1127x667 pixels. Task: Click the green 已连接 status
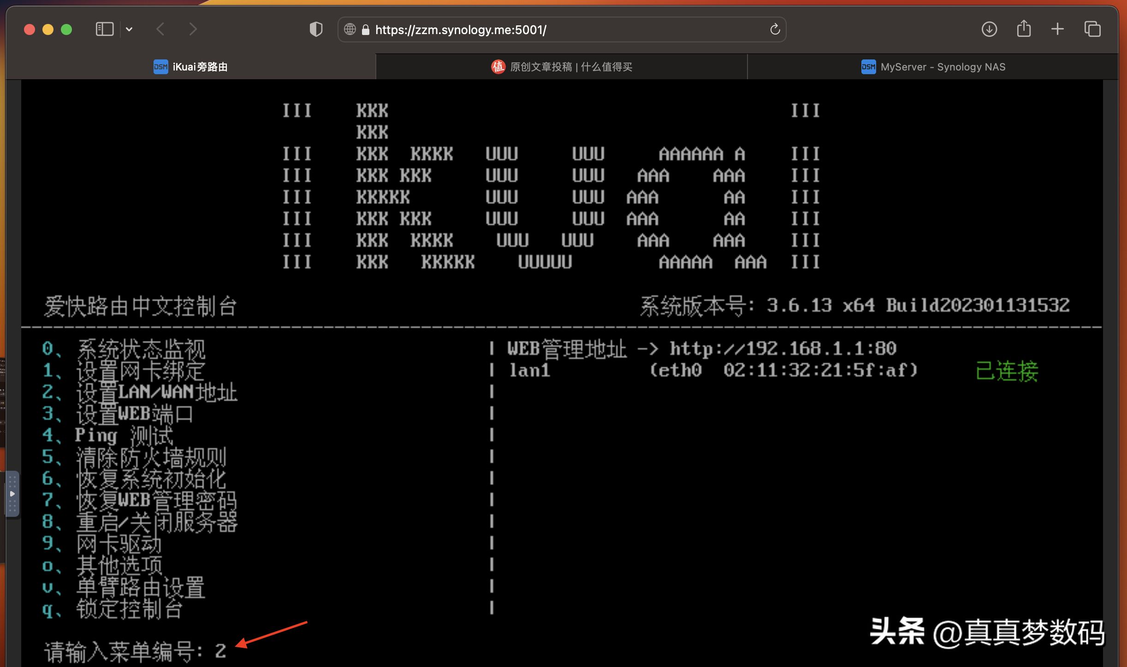click(x=1007, y=371)
